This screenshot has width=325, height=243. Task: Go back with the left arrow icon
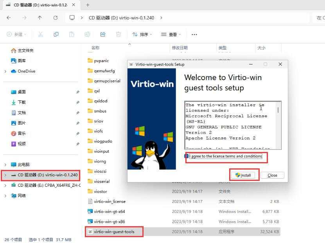9,18
